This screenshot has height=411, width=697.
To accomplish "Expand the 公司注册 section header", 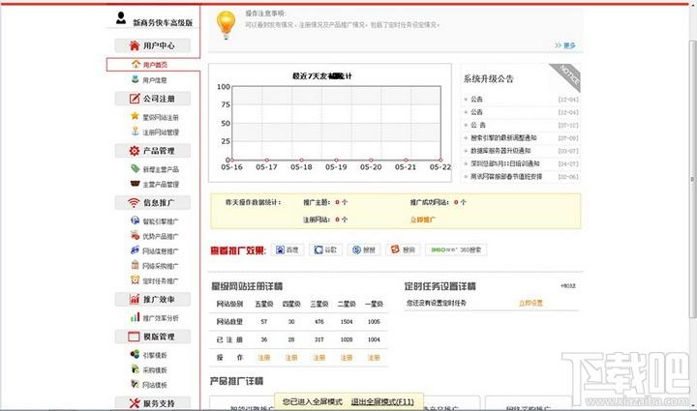I will [153, 99].
